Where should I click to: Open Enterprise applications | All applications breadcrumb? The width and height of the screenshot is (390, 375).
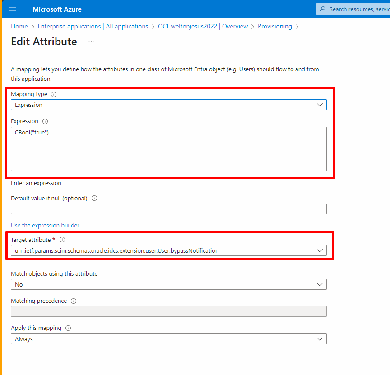(93, 26)
